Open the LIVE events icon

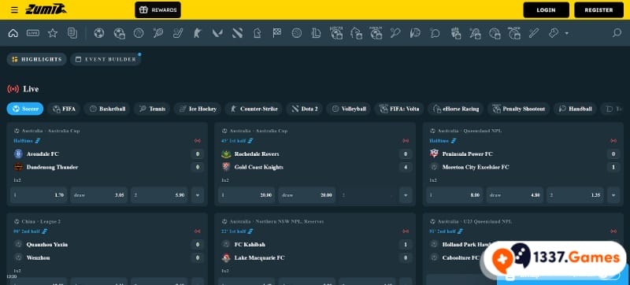tap(33, 33)
